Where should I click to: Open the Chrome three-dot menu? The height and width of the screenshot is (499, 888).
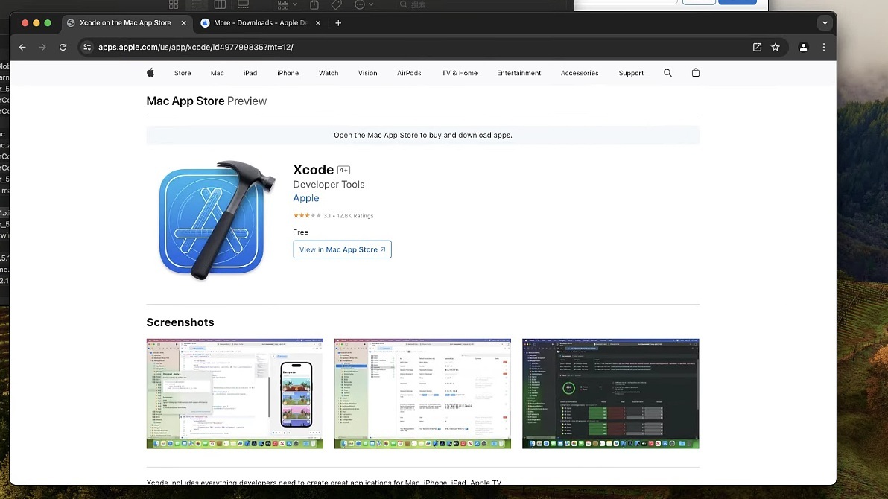click(x=824, y=48)
